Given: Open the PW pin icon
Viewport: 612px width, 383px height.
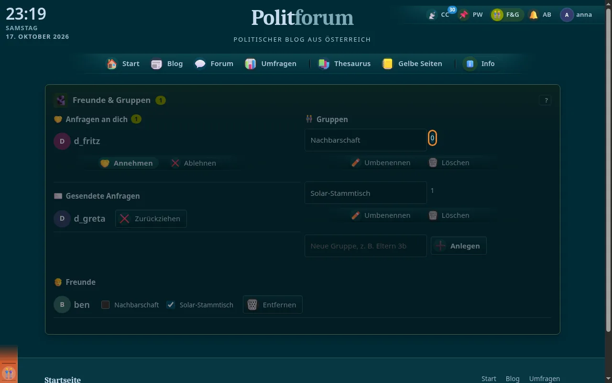Looking at the screenshot, I should pyautogui.click(x=464, y=15).
